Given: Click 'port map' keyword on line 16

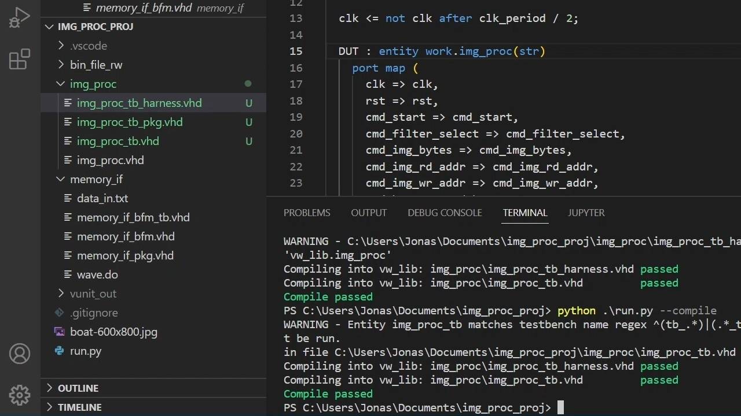Looking at the screenshot, I should click(379, 68).
